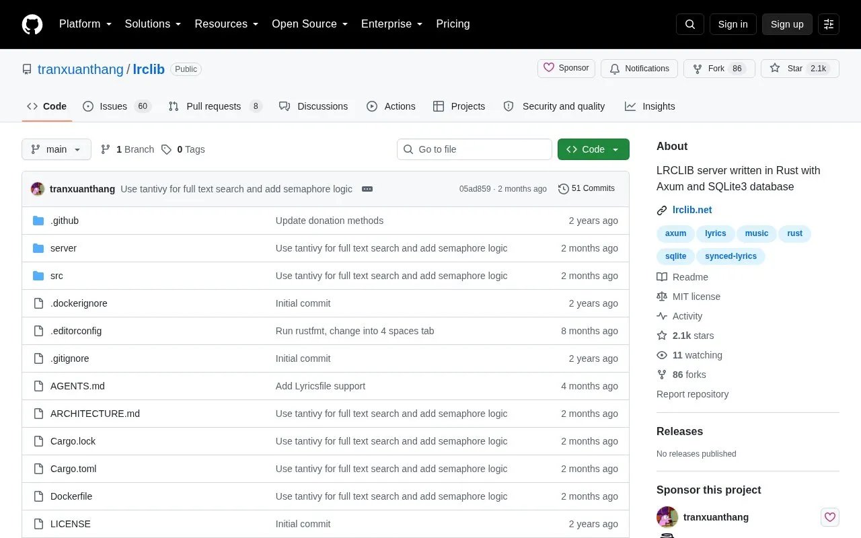
Task: Go to the Insights tab
Action: tap(650, 106)
